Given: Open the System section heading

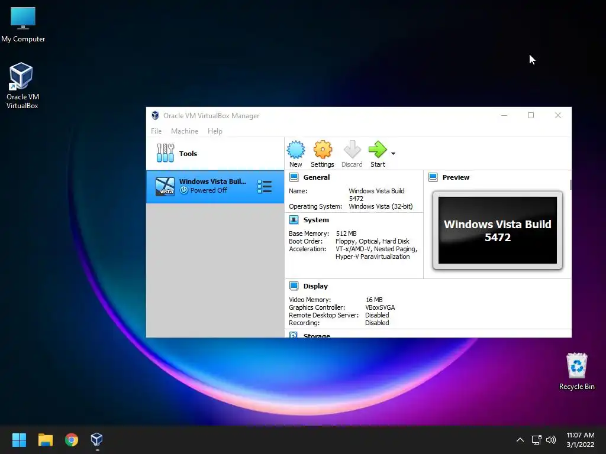Looking at the screenshot, I should click(316, 220).
